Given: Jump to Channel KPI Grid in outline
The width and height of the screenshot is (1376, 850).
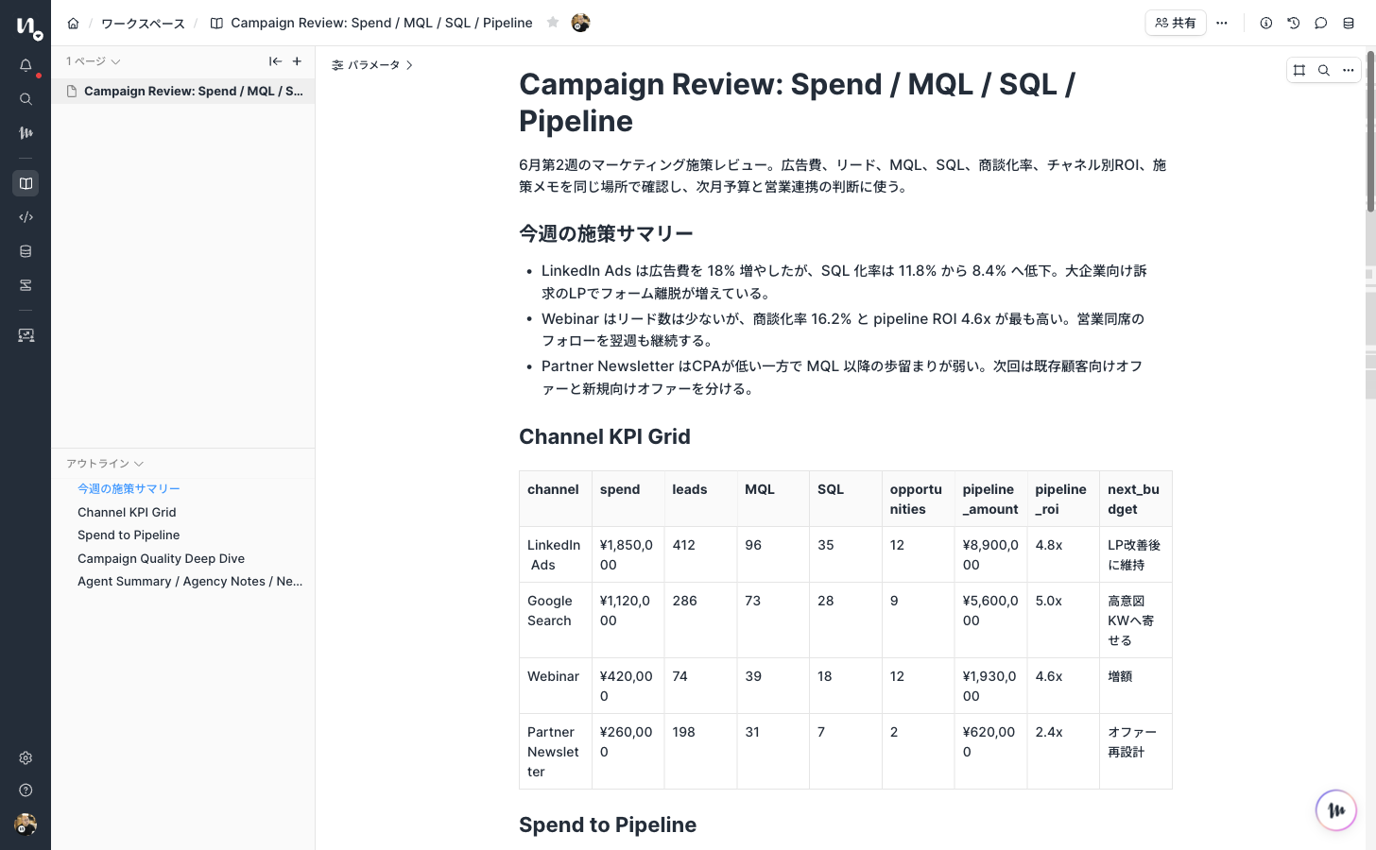Looking at the screenshot, I should (127, 512).
